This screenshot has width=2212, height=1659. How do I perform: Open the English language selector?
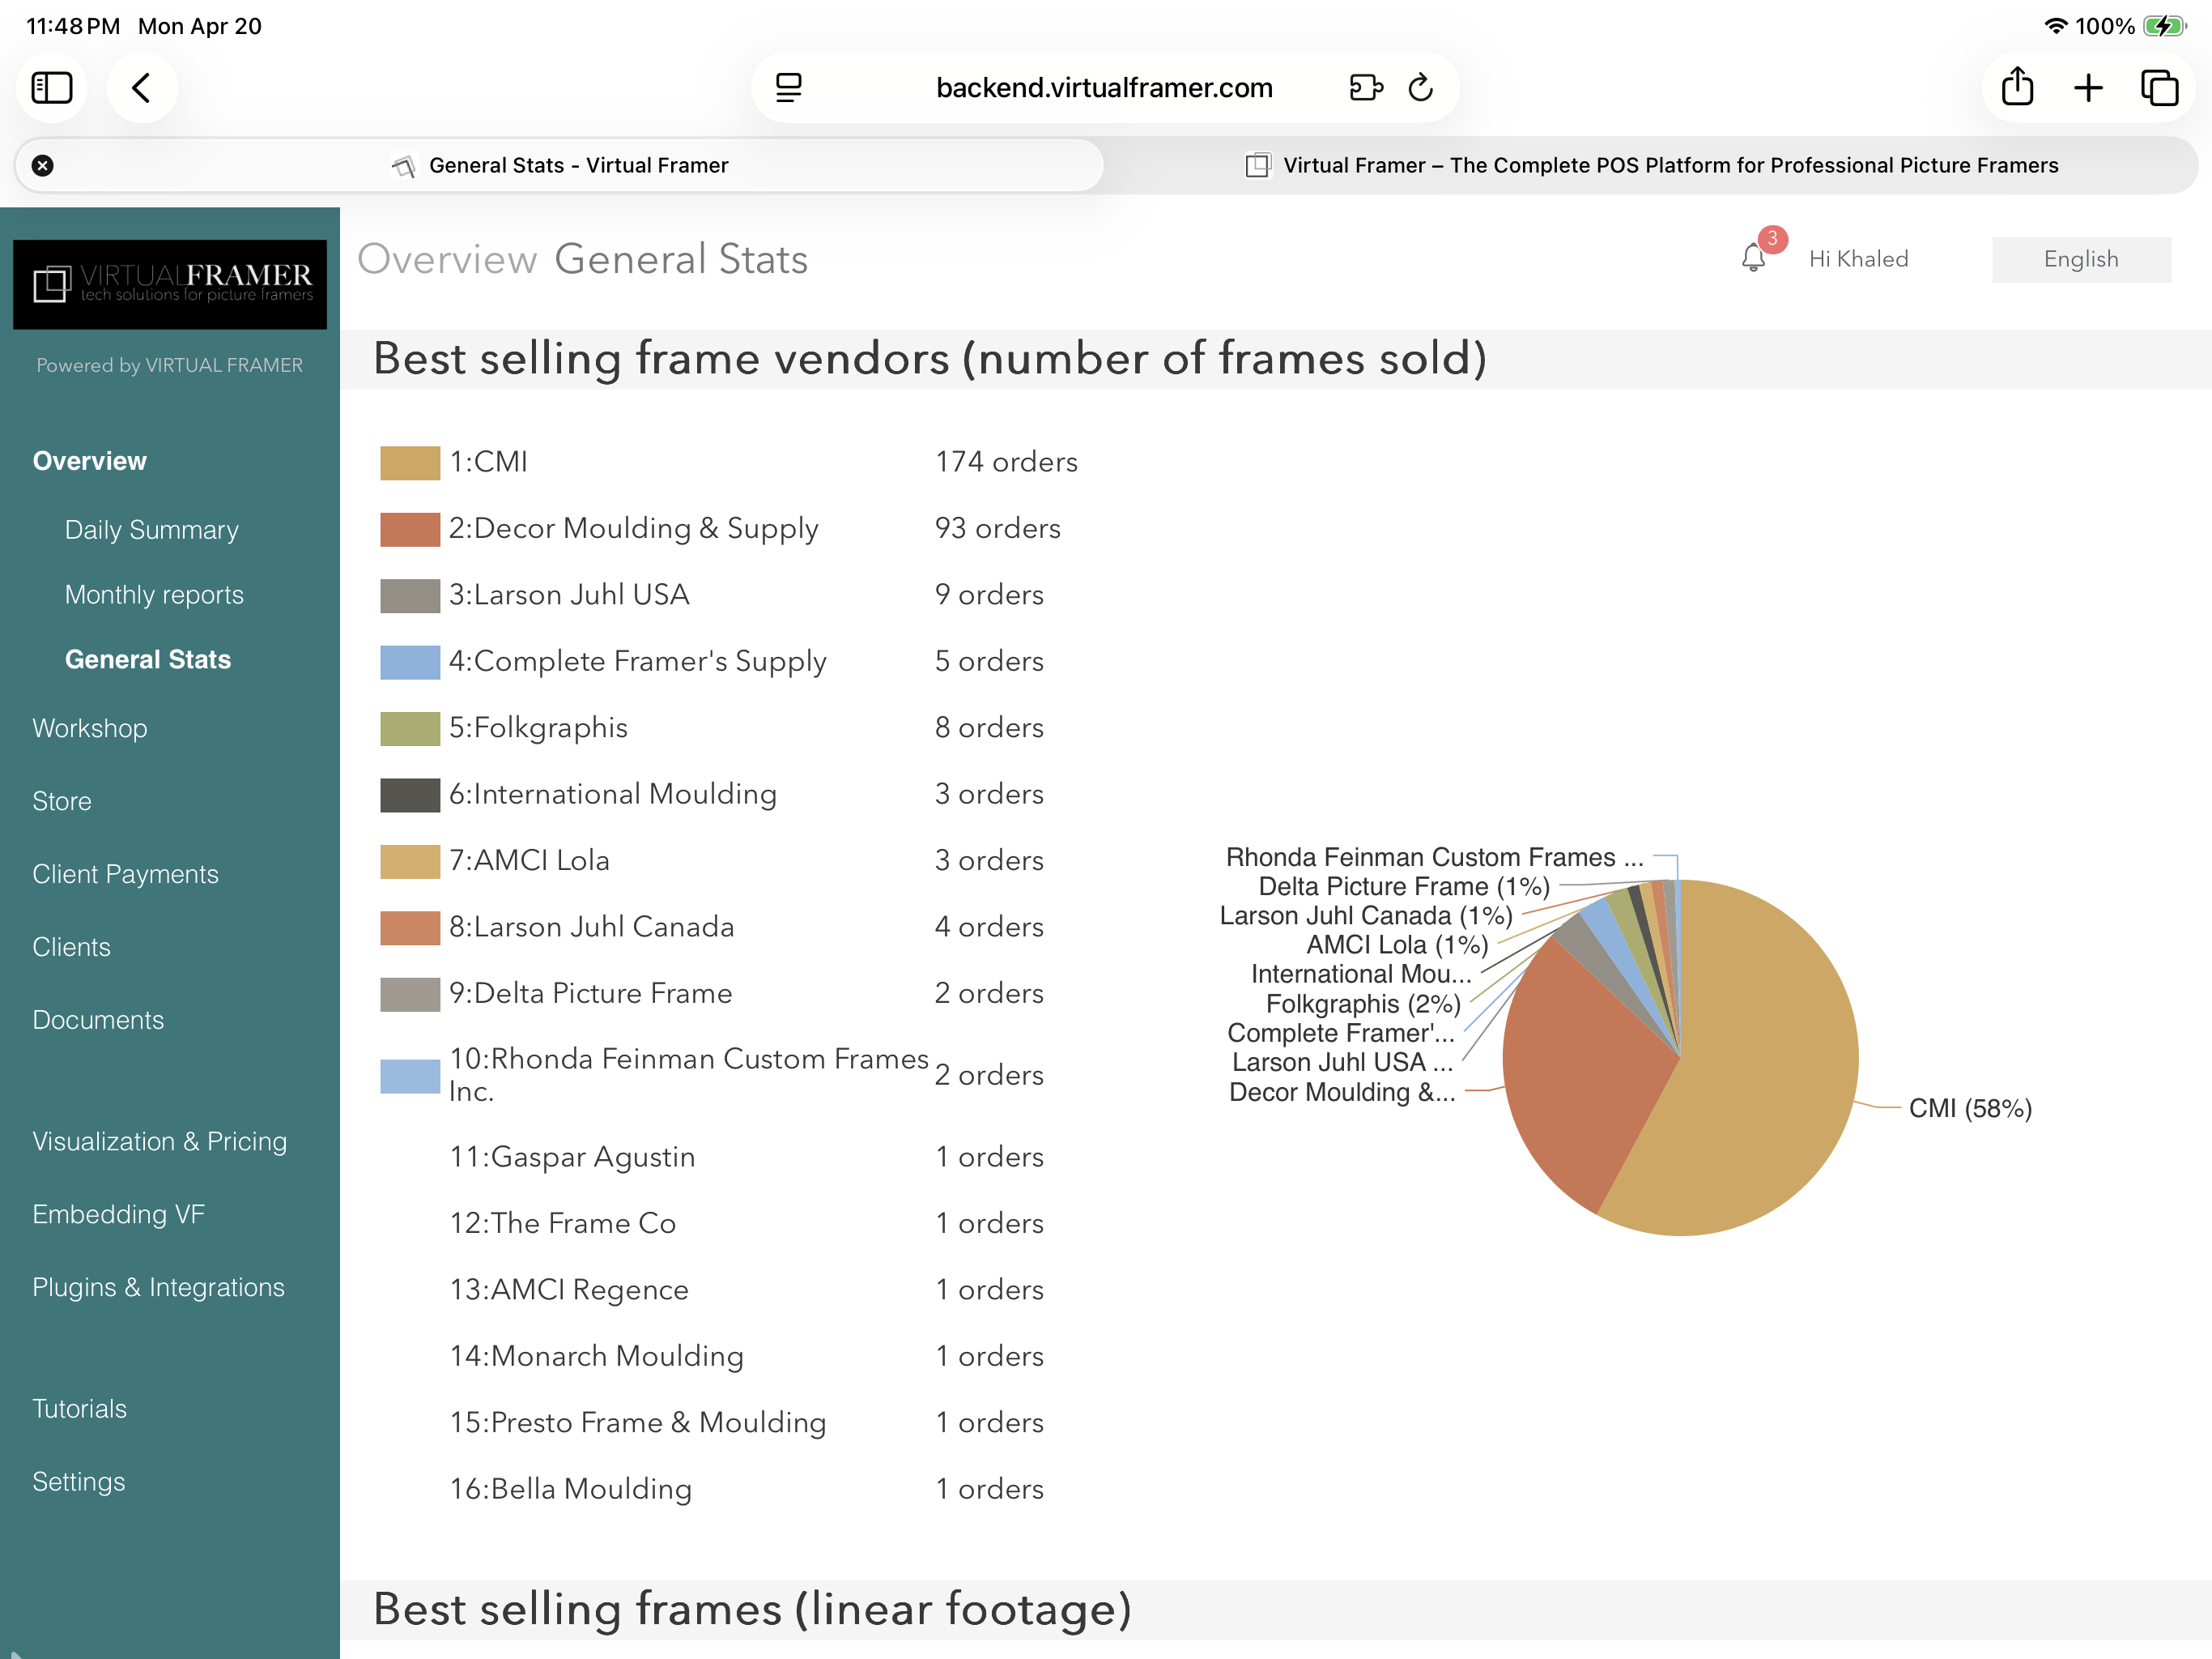point(2080,259)
